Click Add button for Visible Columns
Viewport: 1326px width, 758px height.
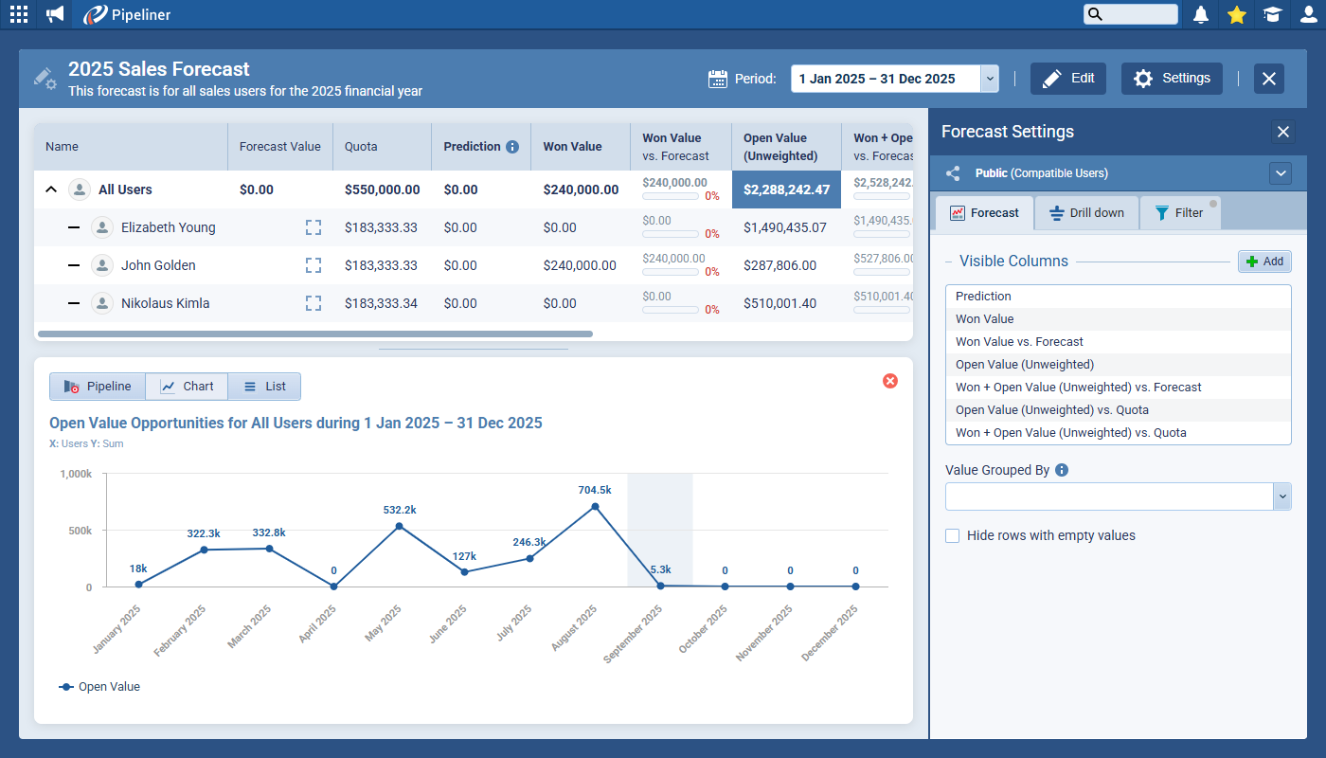pos(1264,262)
